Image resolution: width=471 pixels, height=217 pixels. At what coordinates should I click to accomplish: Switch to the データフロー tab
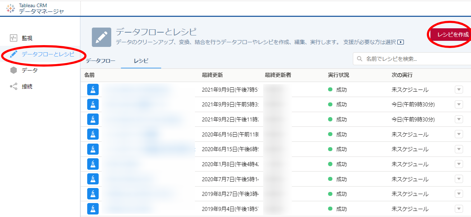(x=101, y=61)
